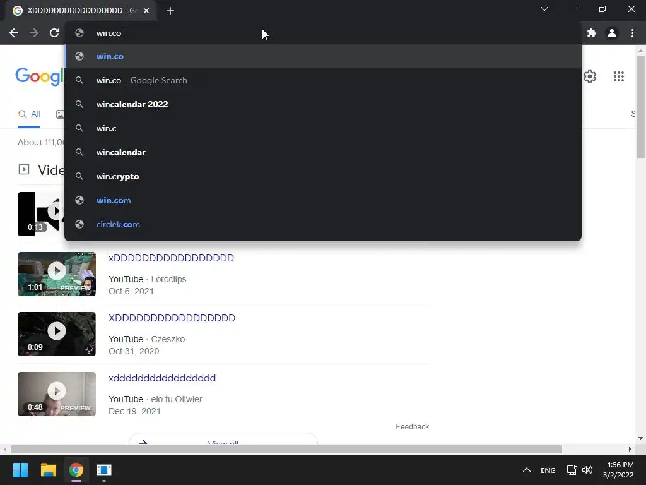Image resolution: width=646 pixels, height=485 pixels.
Task: Pick the 'wincalendar 2022' suggestion
Action: point(323,104)
